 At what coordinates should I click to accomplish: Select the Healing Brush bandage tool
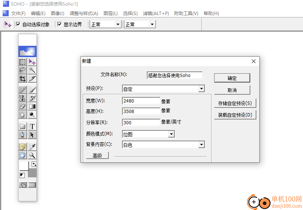tap(23, 90)
